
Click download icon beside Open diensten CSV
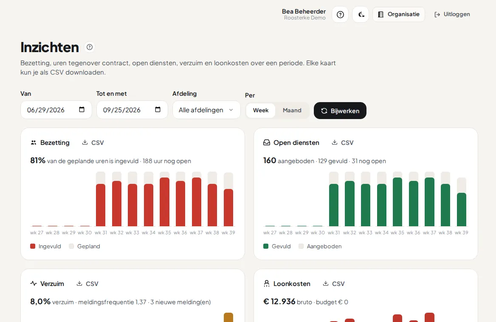pyautogui.click(x=334, y=142)
